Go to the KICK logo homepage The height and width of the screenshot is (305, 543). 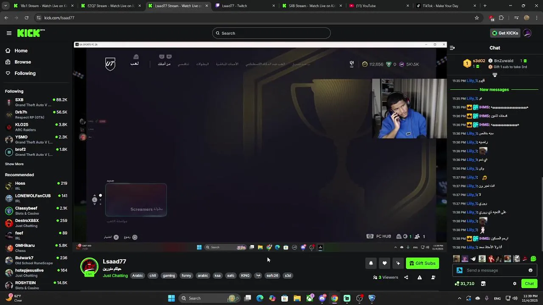pos(31,33)
